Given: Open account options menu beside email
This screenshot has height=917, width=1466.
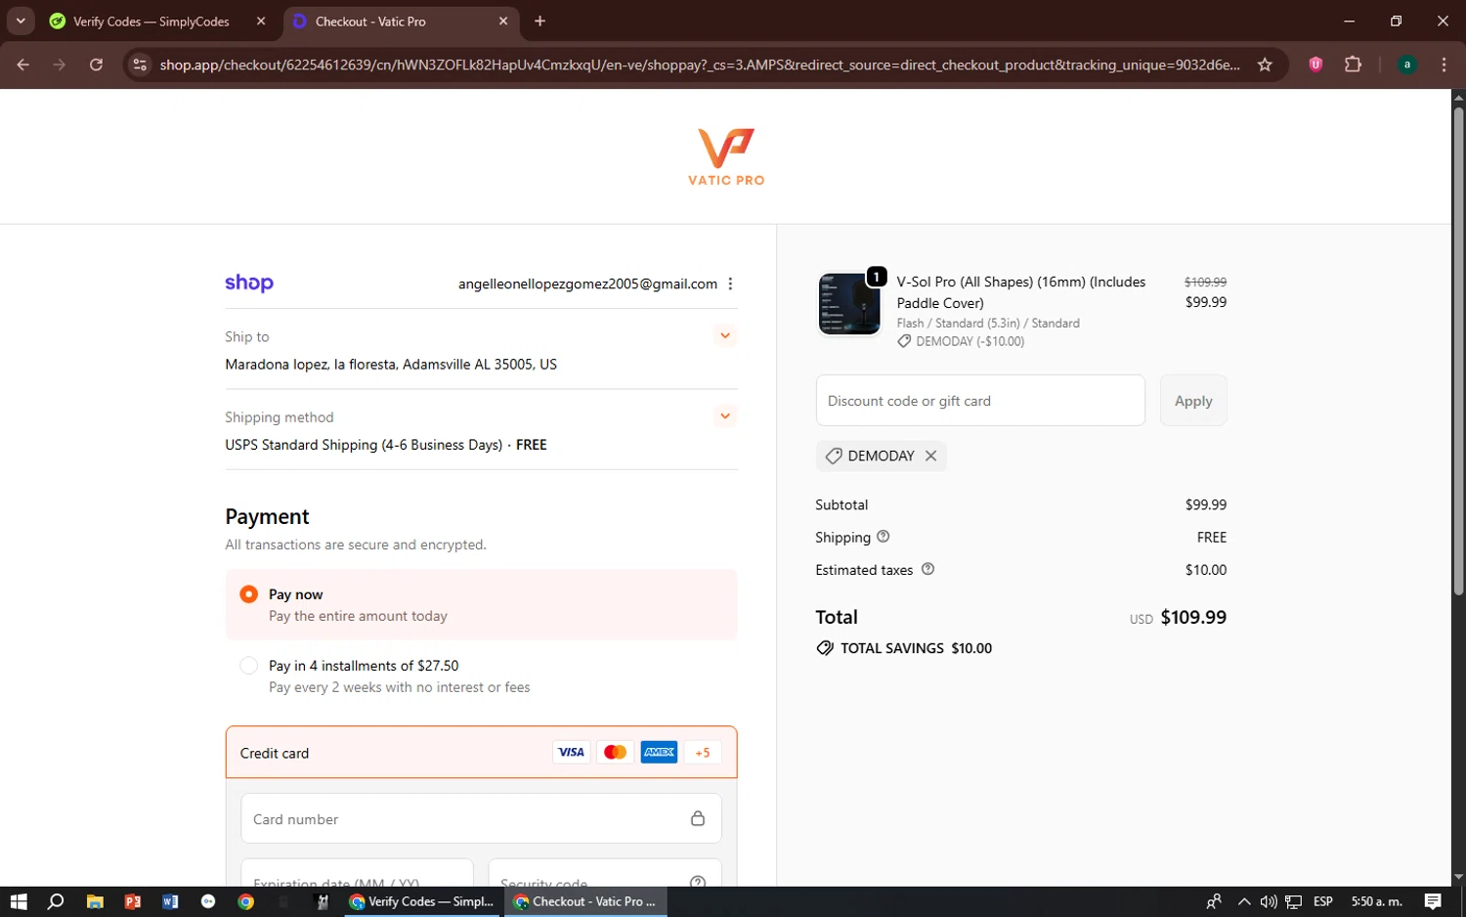Looking at the screenshot, I should (730, 284).
